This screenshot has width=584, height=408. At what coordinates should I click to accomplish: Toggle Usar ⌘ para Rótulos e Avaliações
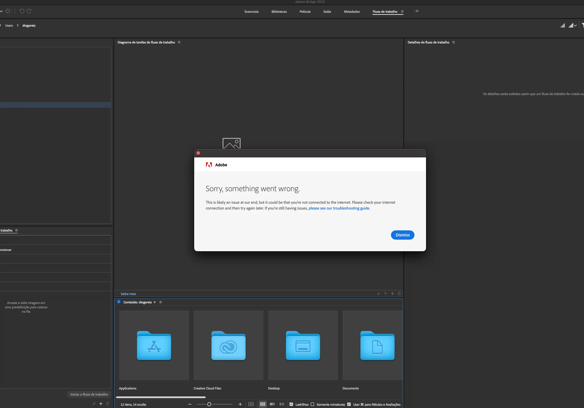click(349, 404)
